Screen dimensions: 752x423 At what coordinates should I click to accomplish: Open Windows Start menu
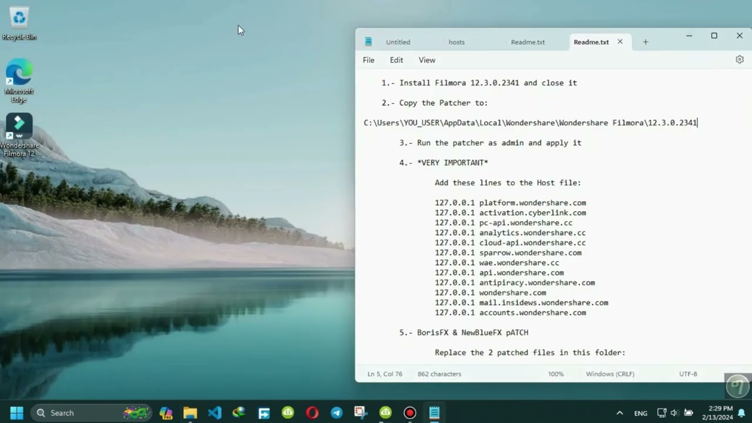(x=16, y=413)
